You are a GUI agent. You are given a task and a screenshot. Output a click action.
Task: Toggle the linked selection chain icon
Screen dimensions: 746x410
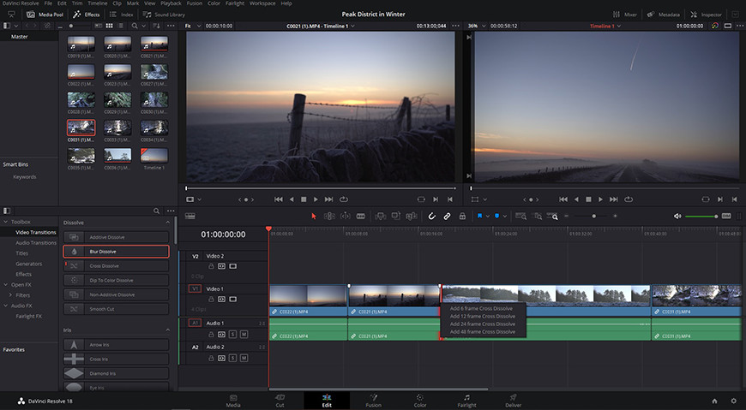point(447,217)
